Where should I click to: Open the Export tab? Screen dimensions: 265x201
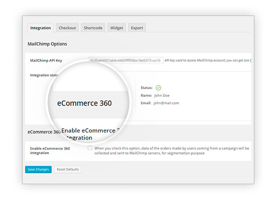[x=137, y=28]
